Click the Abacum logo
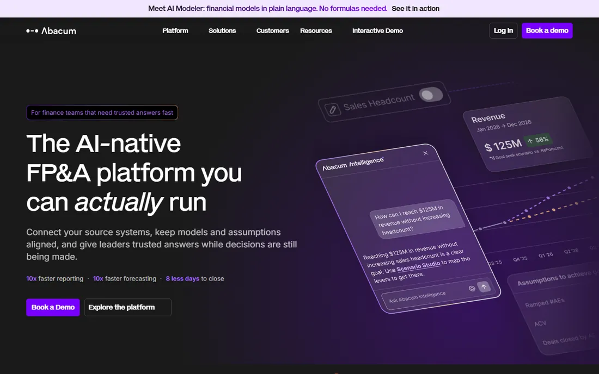 pos(51,31)
